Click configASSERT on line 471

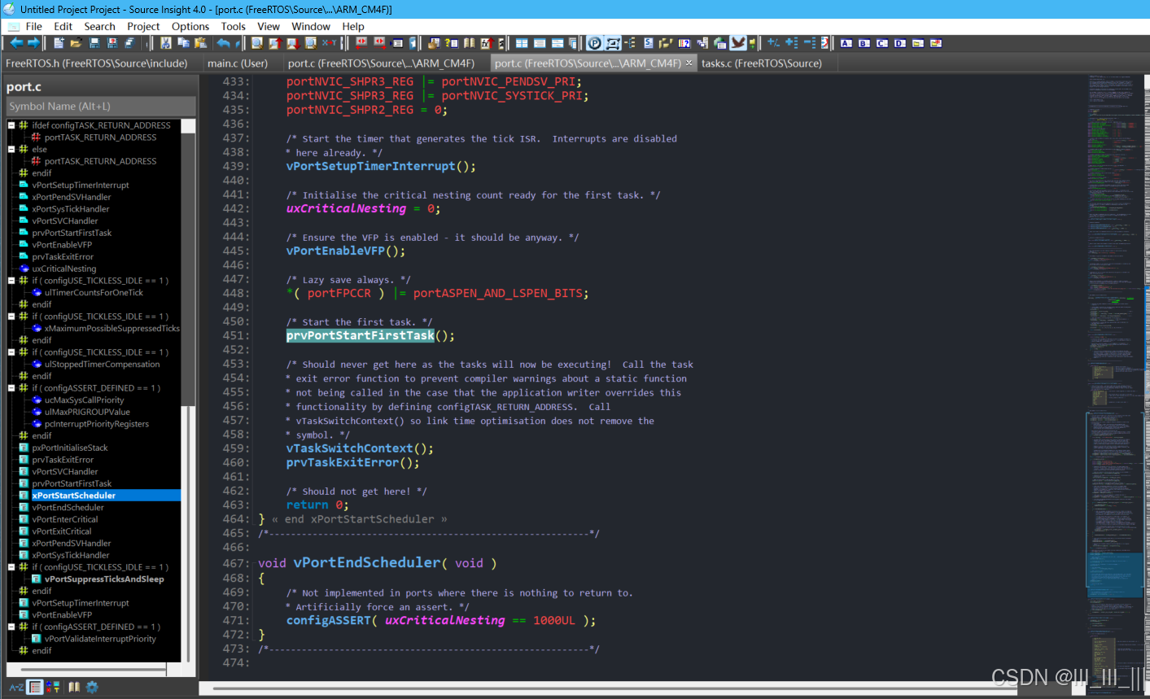[328, 620]
